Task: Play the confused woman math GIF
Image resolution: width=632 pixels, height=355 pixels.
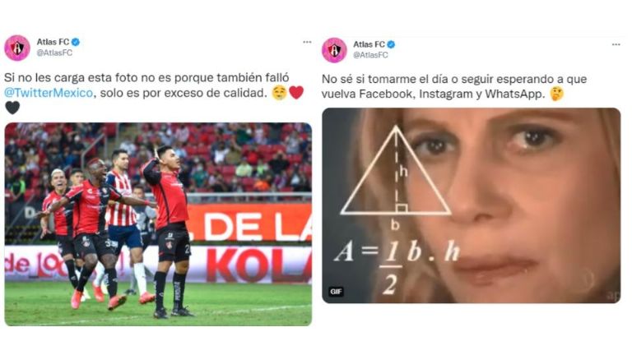Action: pos(472,205)
